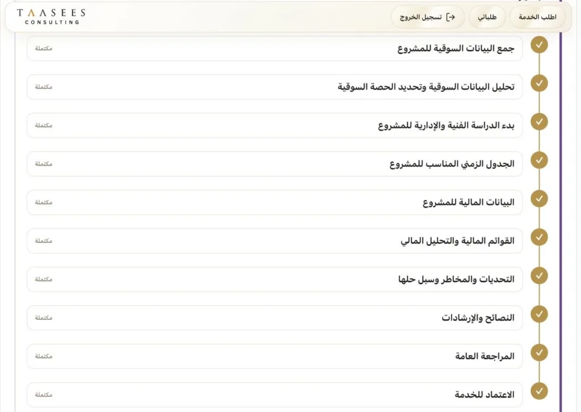Click checkmark icon for جمع البيانات السوقية للمشروع
The width and height of the screenshot is (581, 412).
pos(539,45)
